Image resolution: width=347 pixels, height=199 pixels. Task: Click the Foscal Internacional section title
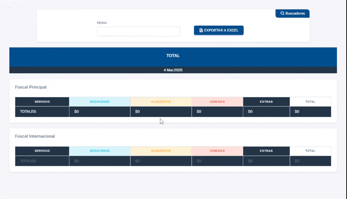(35, 136)
